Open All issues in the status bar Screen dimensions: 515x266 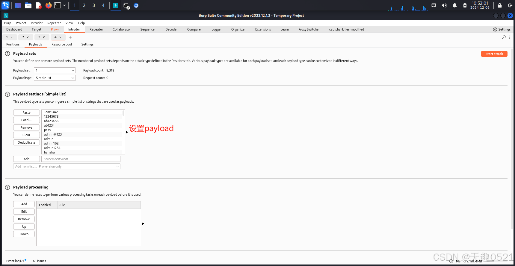click(39, 261)
